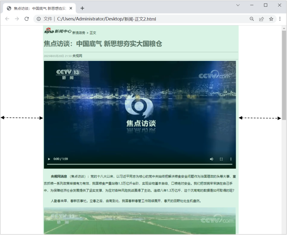287x235 pixels.
Task: Click the 央视网 source link
Action: (77, 56)
